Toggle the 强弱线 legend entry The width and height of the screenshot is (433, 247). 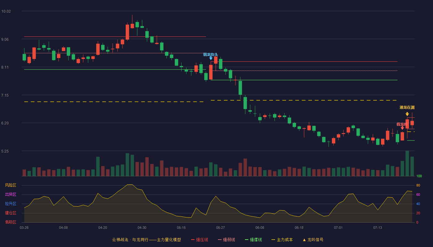tap(226, 240)
